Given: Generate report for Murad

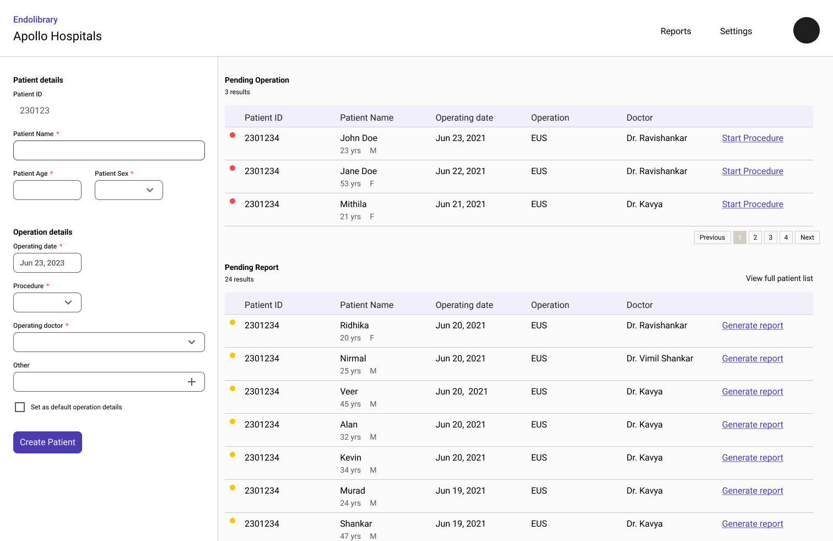Looking at the screenshot, I should pyautogui.click(x=753, y=491).
